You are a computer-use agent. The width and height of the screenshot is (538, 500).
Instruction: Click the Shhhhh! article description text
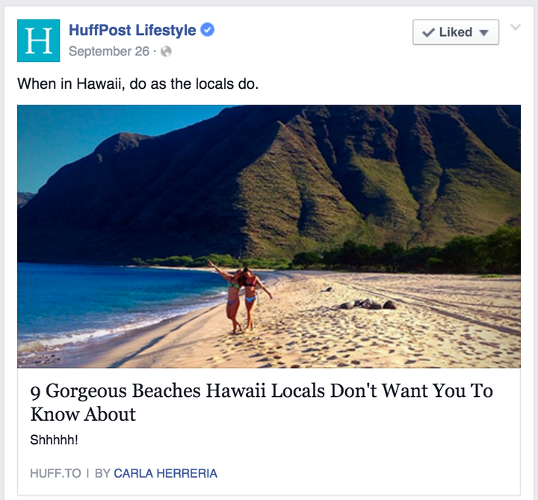(x=55, y=440)
